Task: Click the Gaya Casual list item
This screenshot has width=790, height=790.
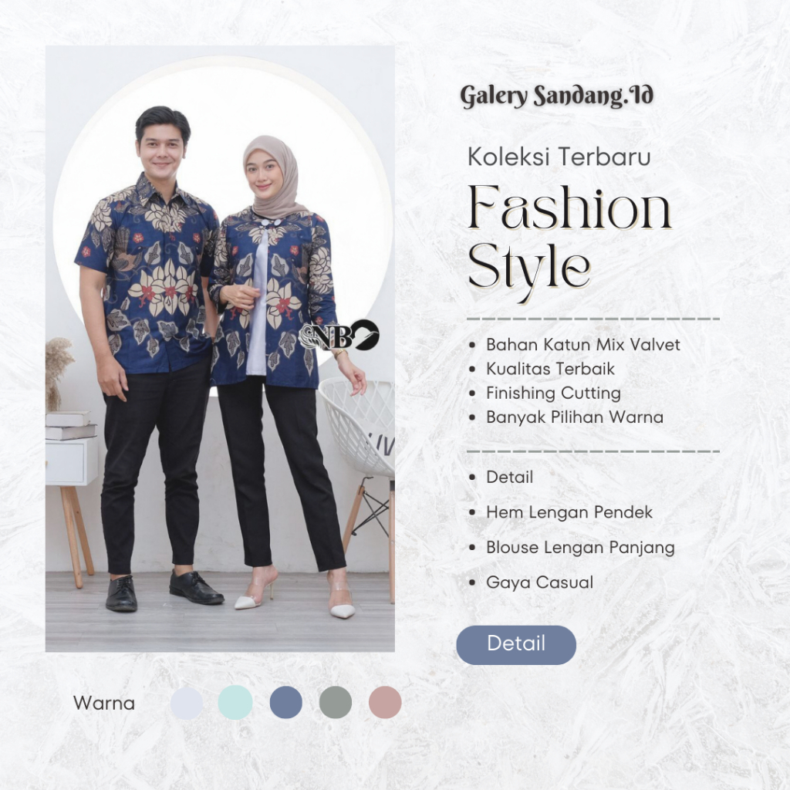Action: [539, 582]
